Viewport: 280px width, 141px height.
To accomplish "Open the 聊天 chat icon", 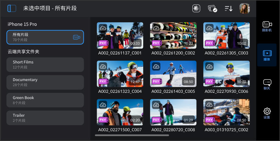I will click(267, 85).
